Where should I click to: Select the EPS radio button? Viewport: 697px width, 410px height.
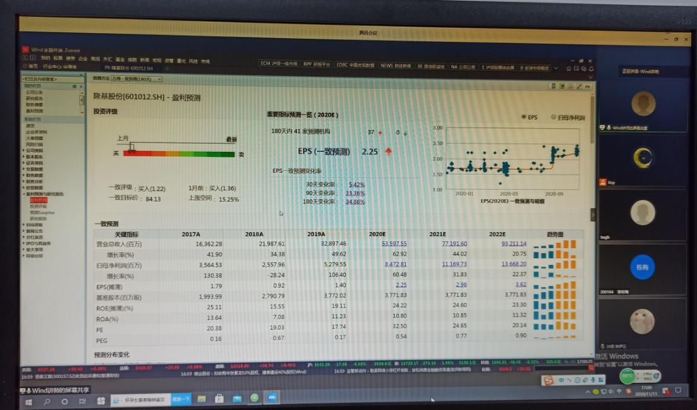524,117
